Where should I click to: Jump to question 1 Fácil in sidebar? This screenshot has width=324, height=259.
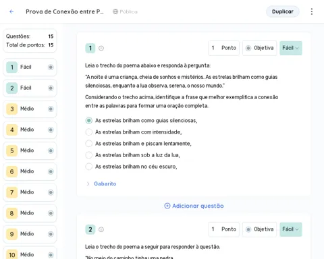tap(30, 67)
